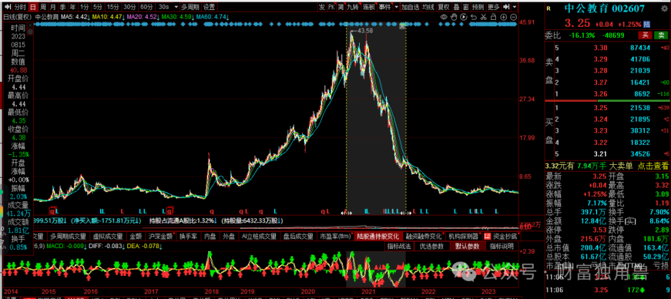The height and width of the screenshot is (299, 671).
Task: Click the collapse arrow icon at toolbar left
Action: (7, 7)
